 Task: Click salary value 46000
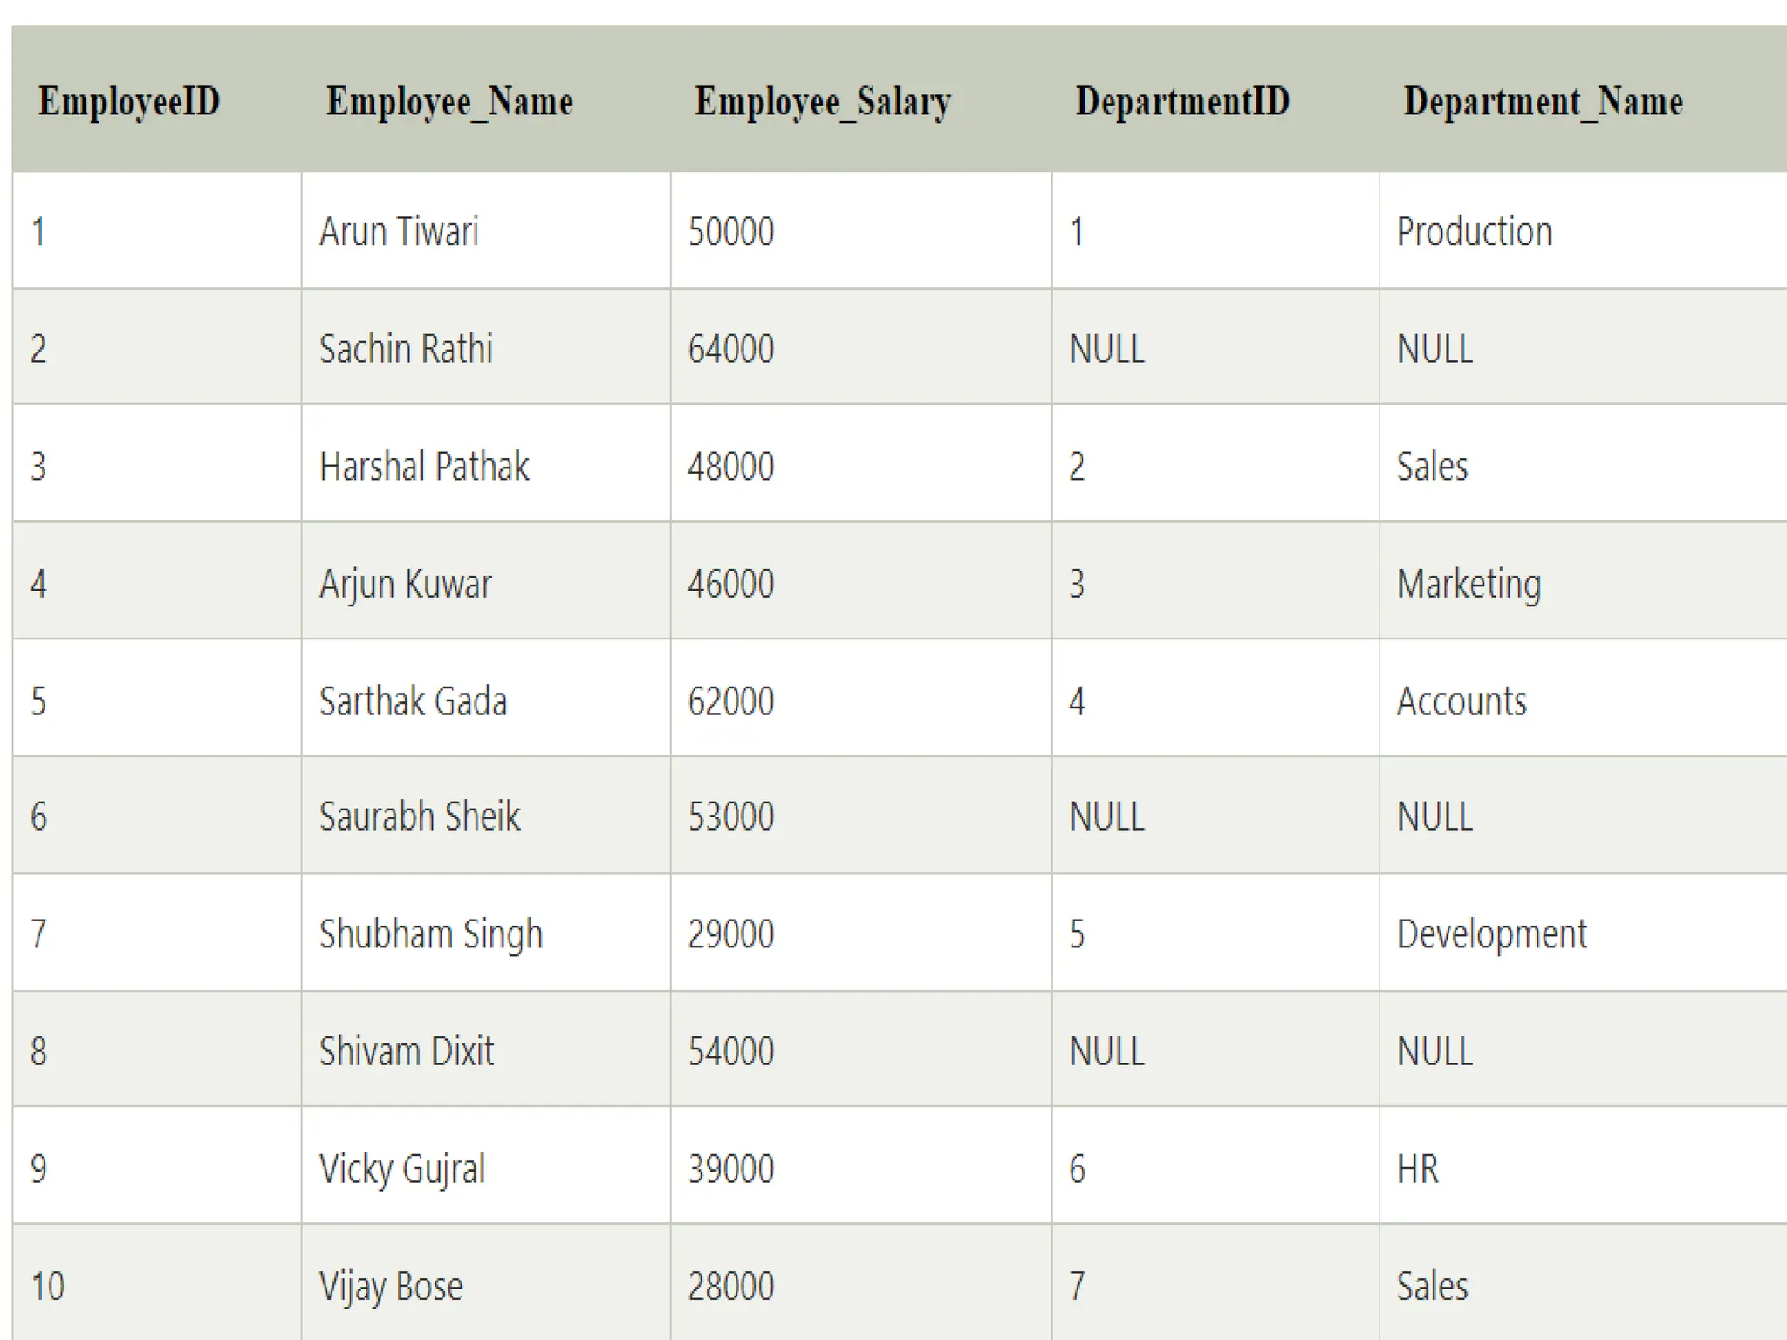pos(730,583)
